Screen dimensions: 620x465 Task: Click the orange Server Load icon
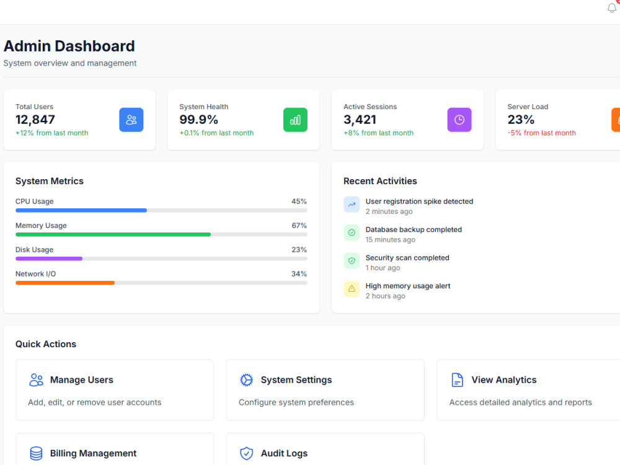pyautogui.click(x=616, y=120)
